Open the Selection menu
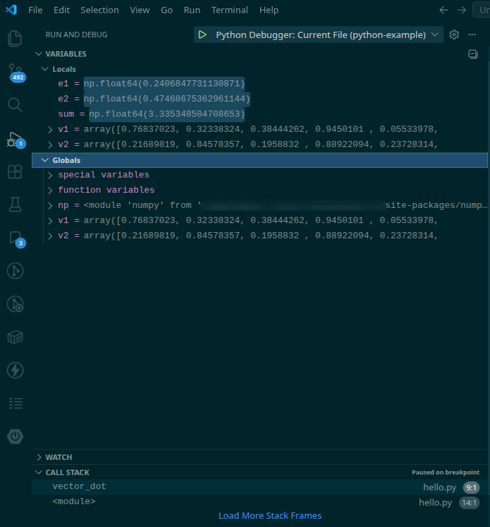The image size is (490, 527). pos(99,10)
